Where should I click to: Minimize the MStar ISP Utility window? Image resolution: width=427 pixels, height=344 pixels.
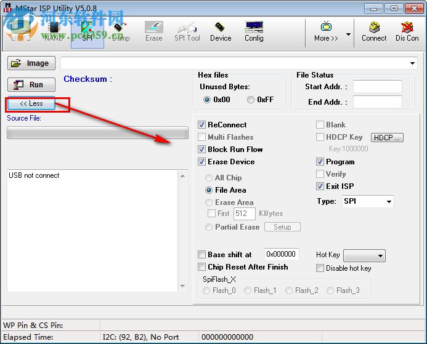373,9
